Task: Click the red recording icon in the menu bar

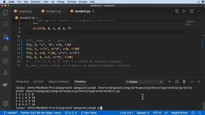Action: click(x=199, y=2)
